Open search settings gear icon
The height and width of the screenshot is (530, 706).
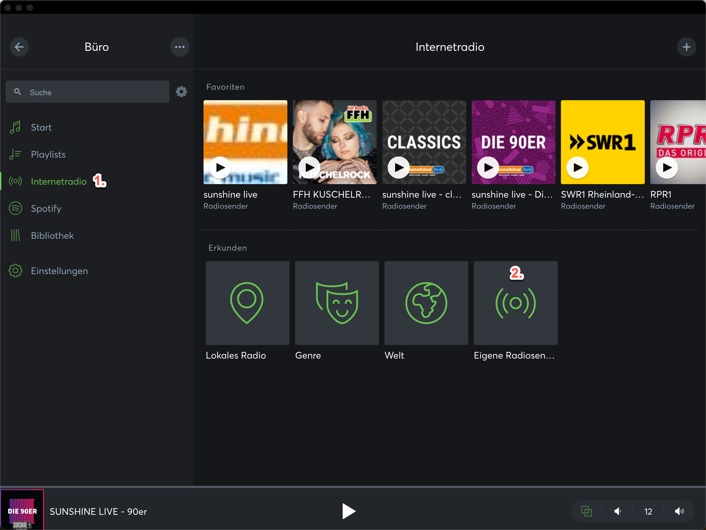[181, 92]
